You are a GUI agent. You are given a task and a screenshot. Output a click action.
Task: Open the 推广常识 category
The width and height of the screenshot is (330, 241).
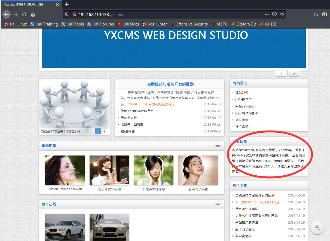pyautogui.click(x=242, y=127)
